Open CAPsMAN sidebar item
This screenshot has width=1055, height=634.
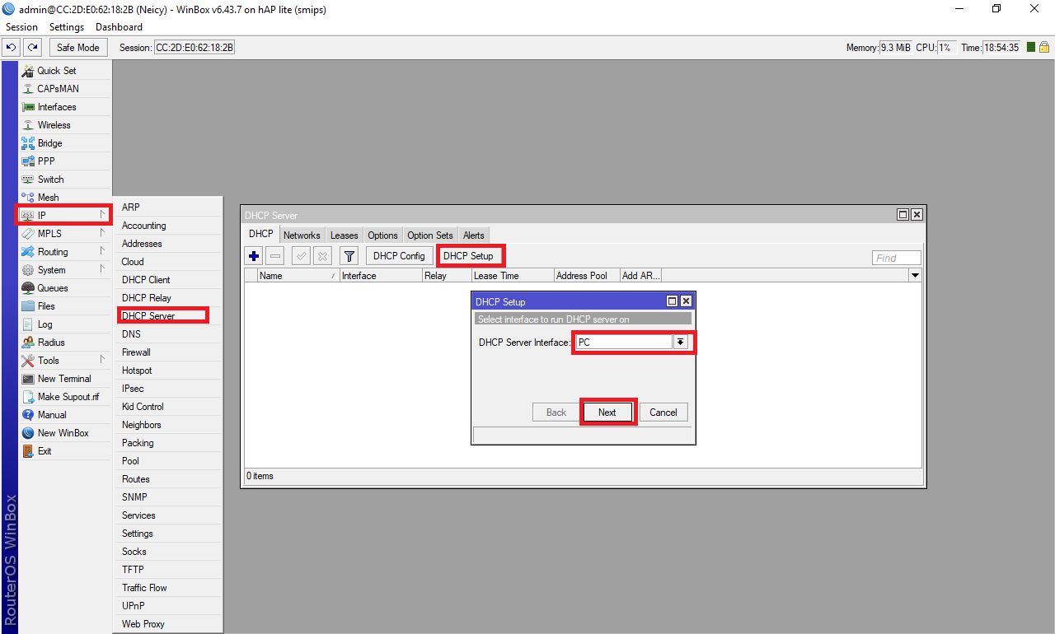coord(65,89)
